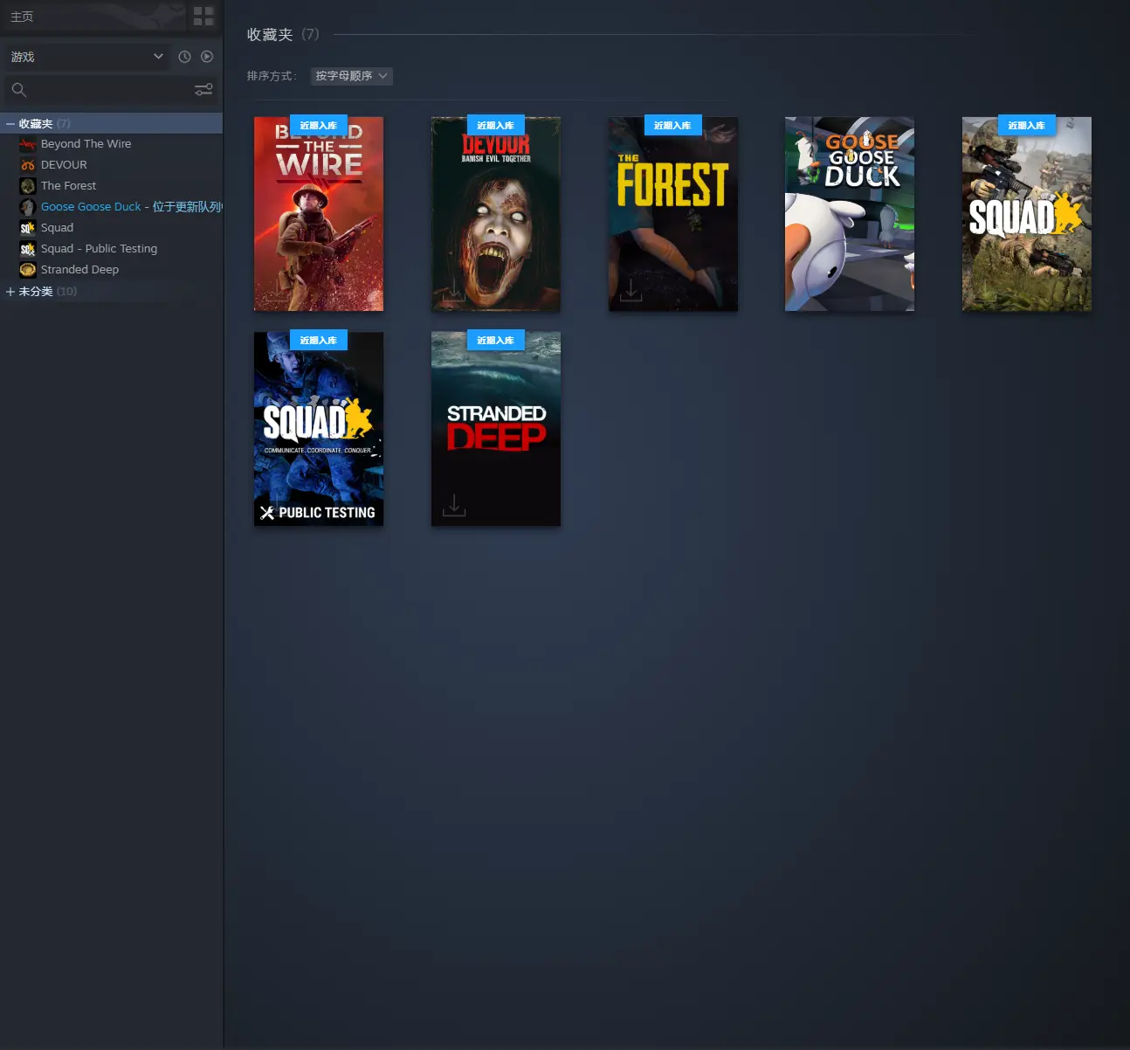Screen dimensions: 1130x1050
Task: Click The Forest sidebar icon
Action: pyautogui.click(x=28, y=186)
